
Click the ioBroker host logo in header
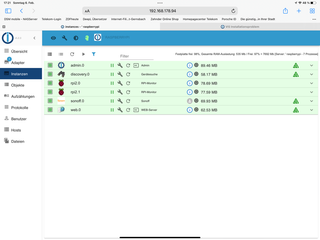pyautogui.click(x=98, y=37)
